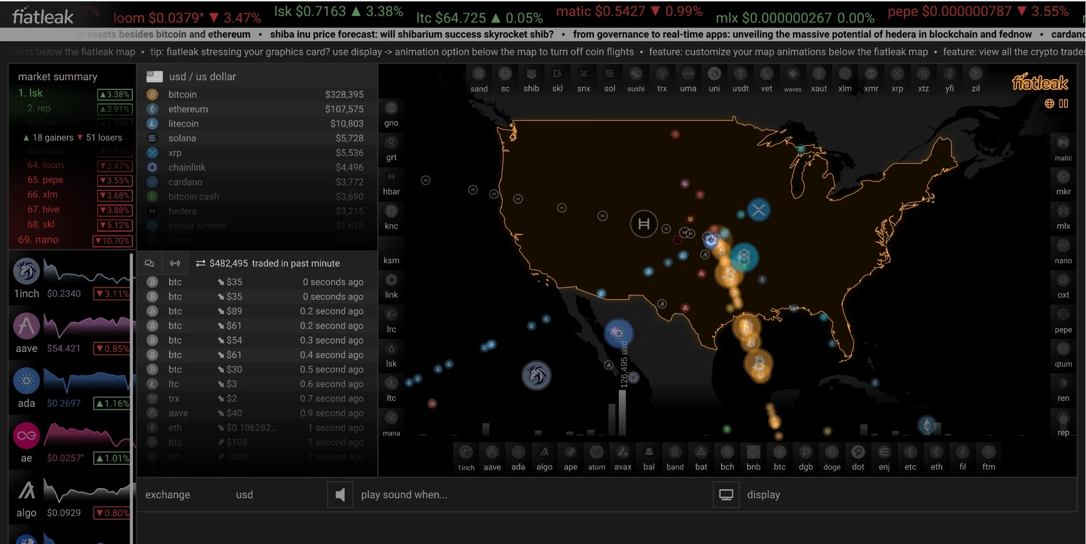Click the monitor display icon
This screenshot has width=1086, height=544.
[726, 495]
